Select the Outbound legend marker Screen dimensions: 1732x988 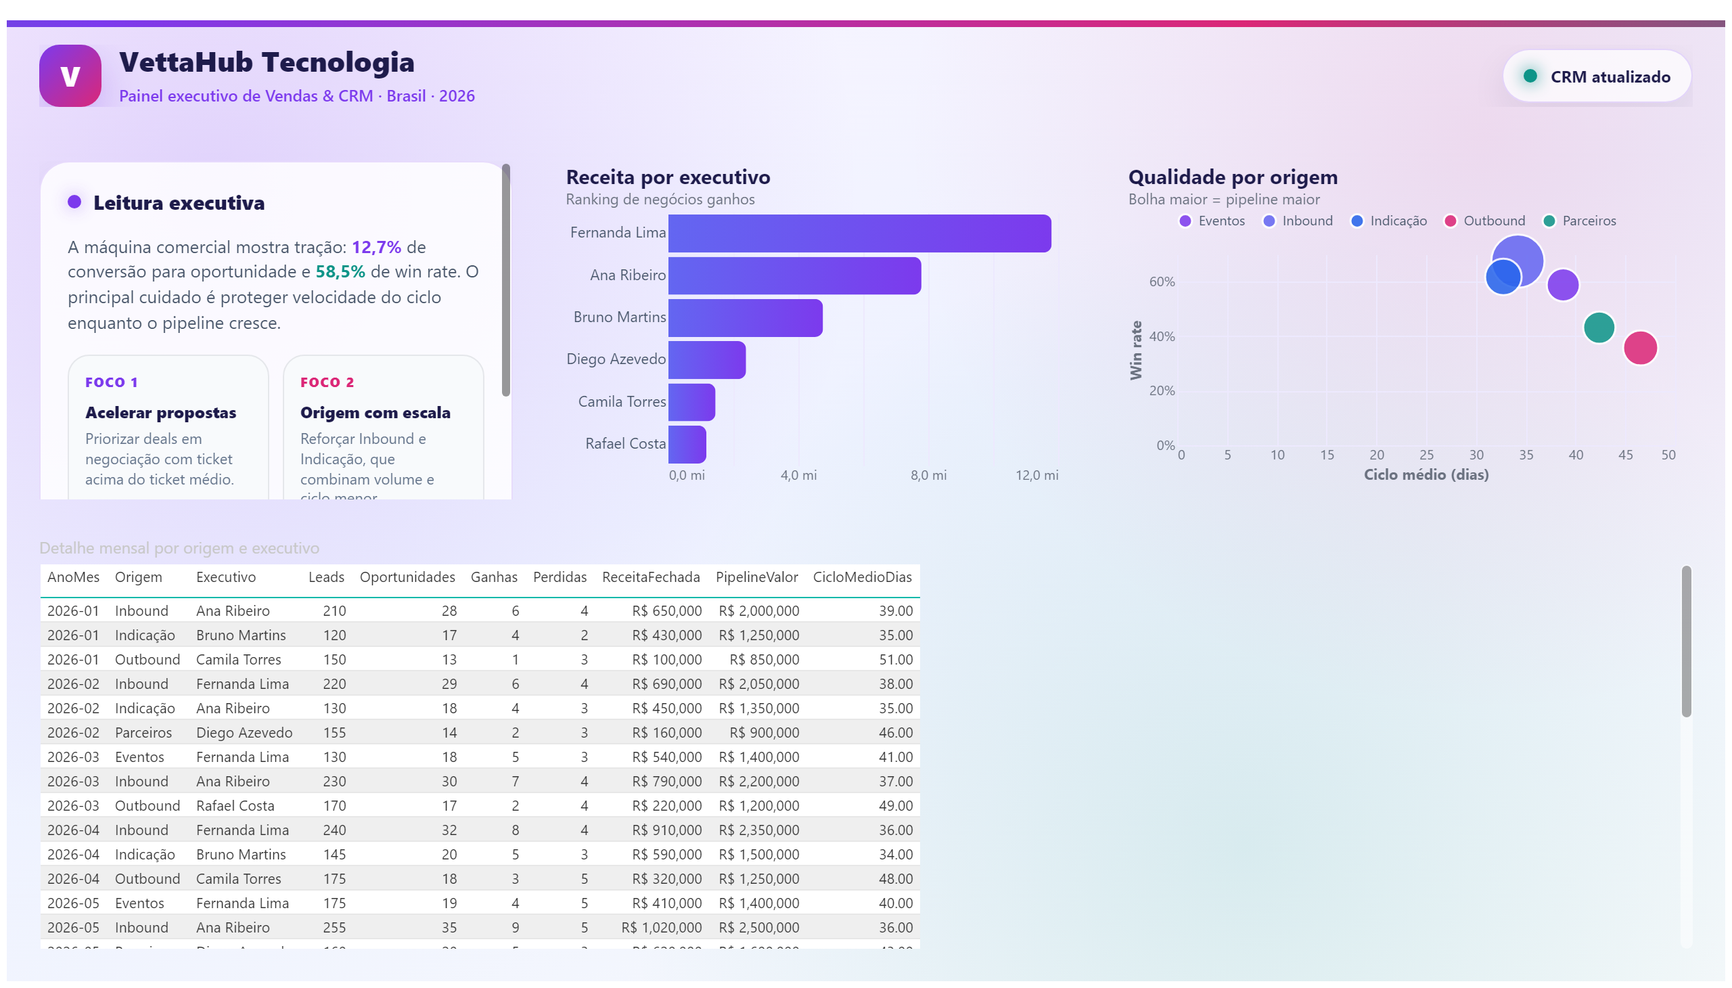click(1450, 221)
